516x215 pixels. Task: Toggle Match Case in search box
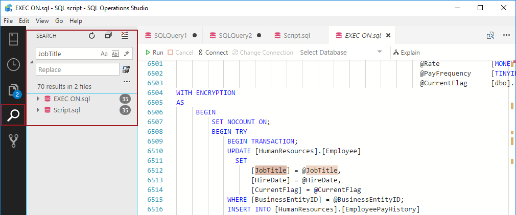point(104,54)
